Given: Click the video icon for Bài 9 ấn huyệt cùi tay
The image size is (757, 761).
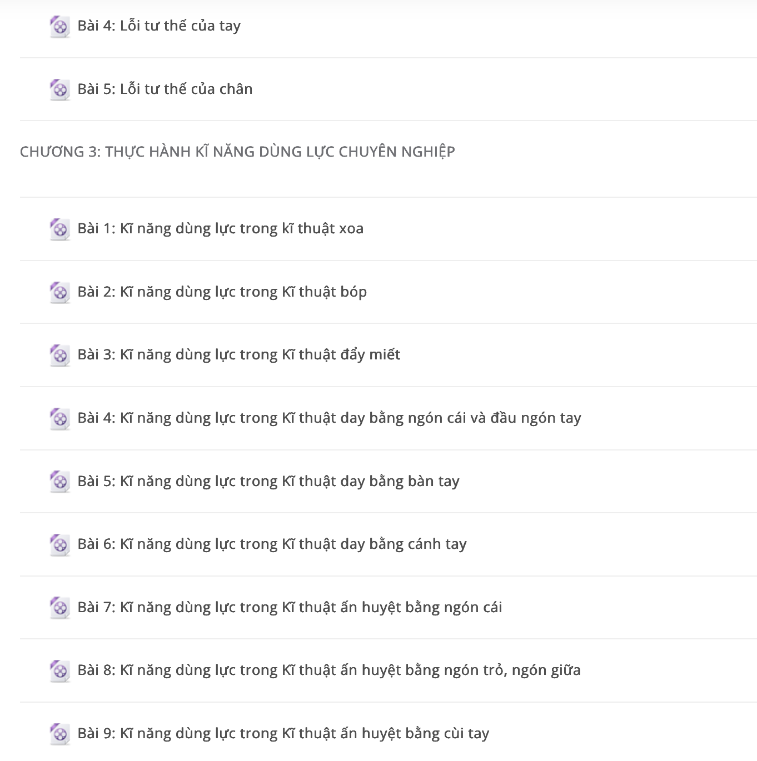Looking at the screenshot, I should tap(59, 734).
